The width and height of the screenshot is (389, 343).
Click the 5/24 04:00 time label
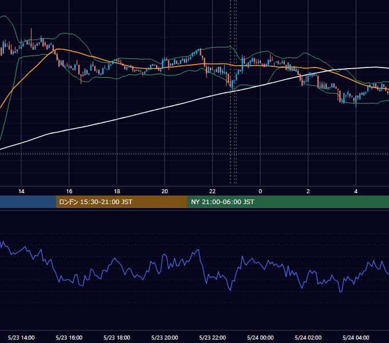pos(356,337)
